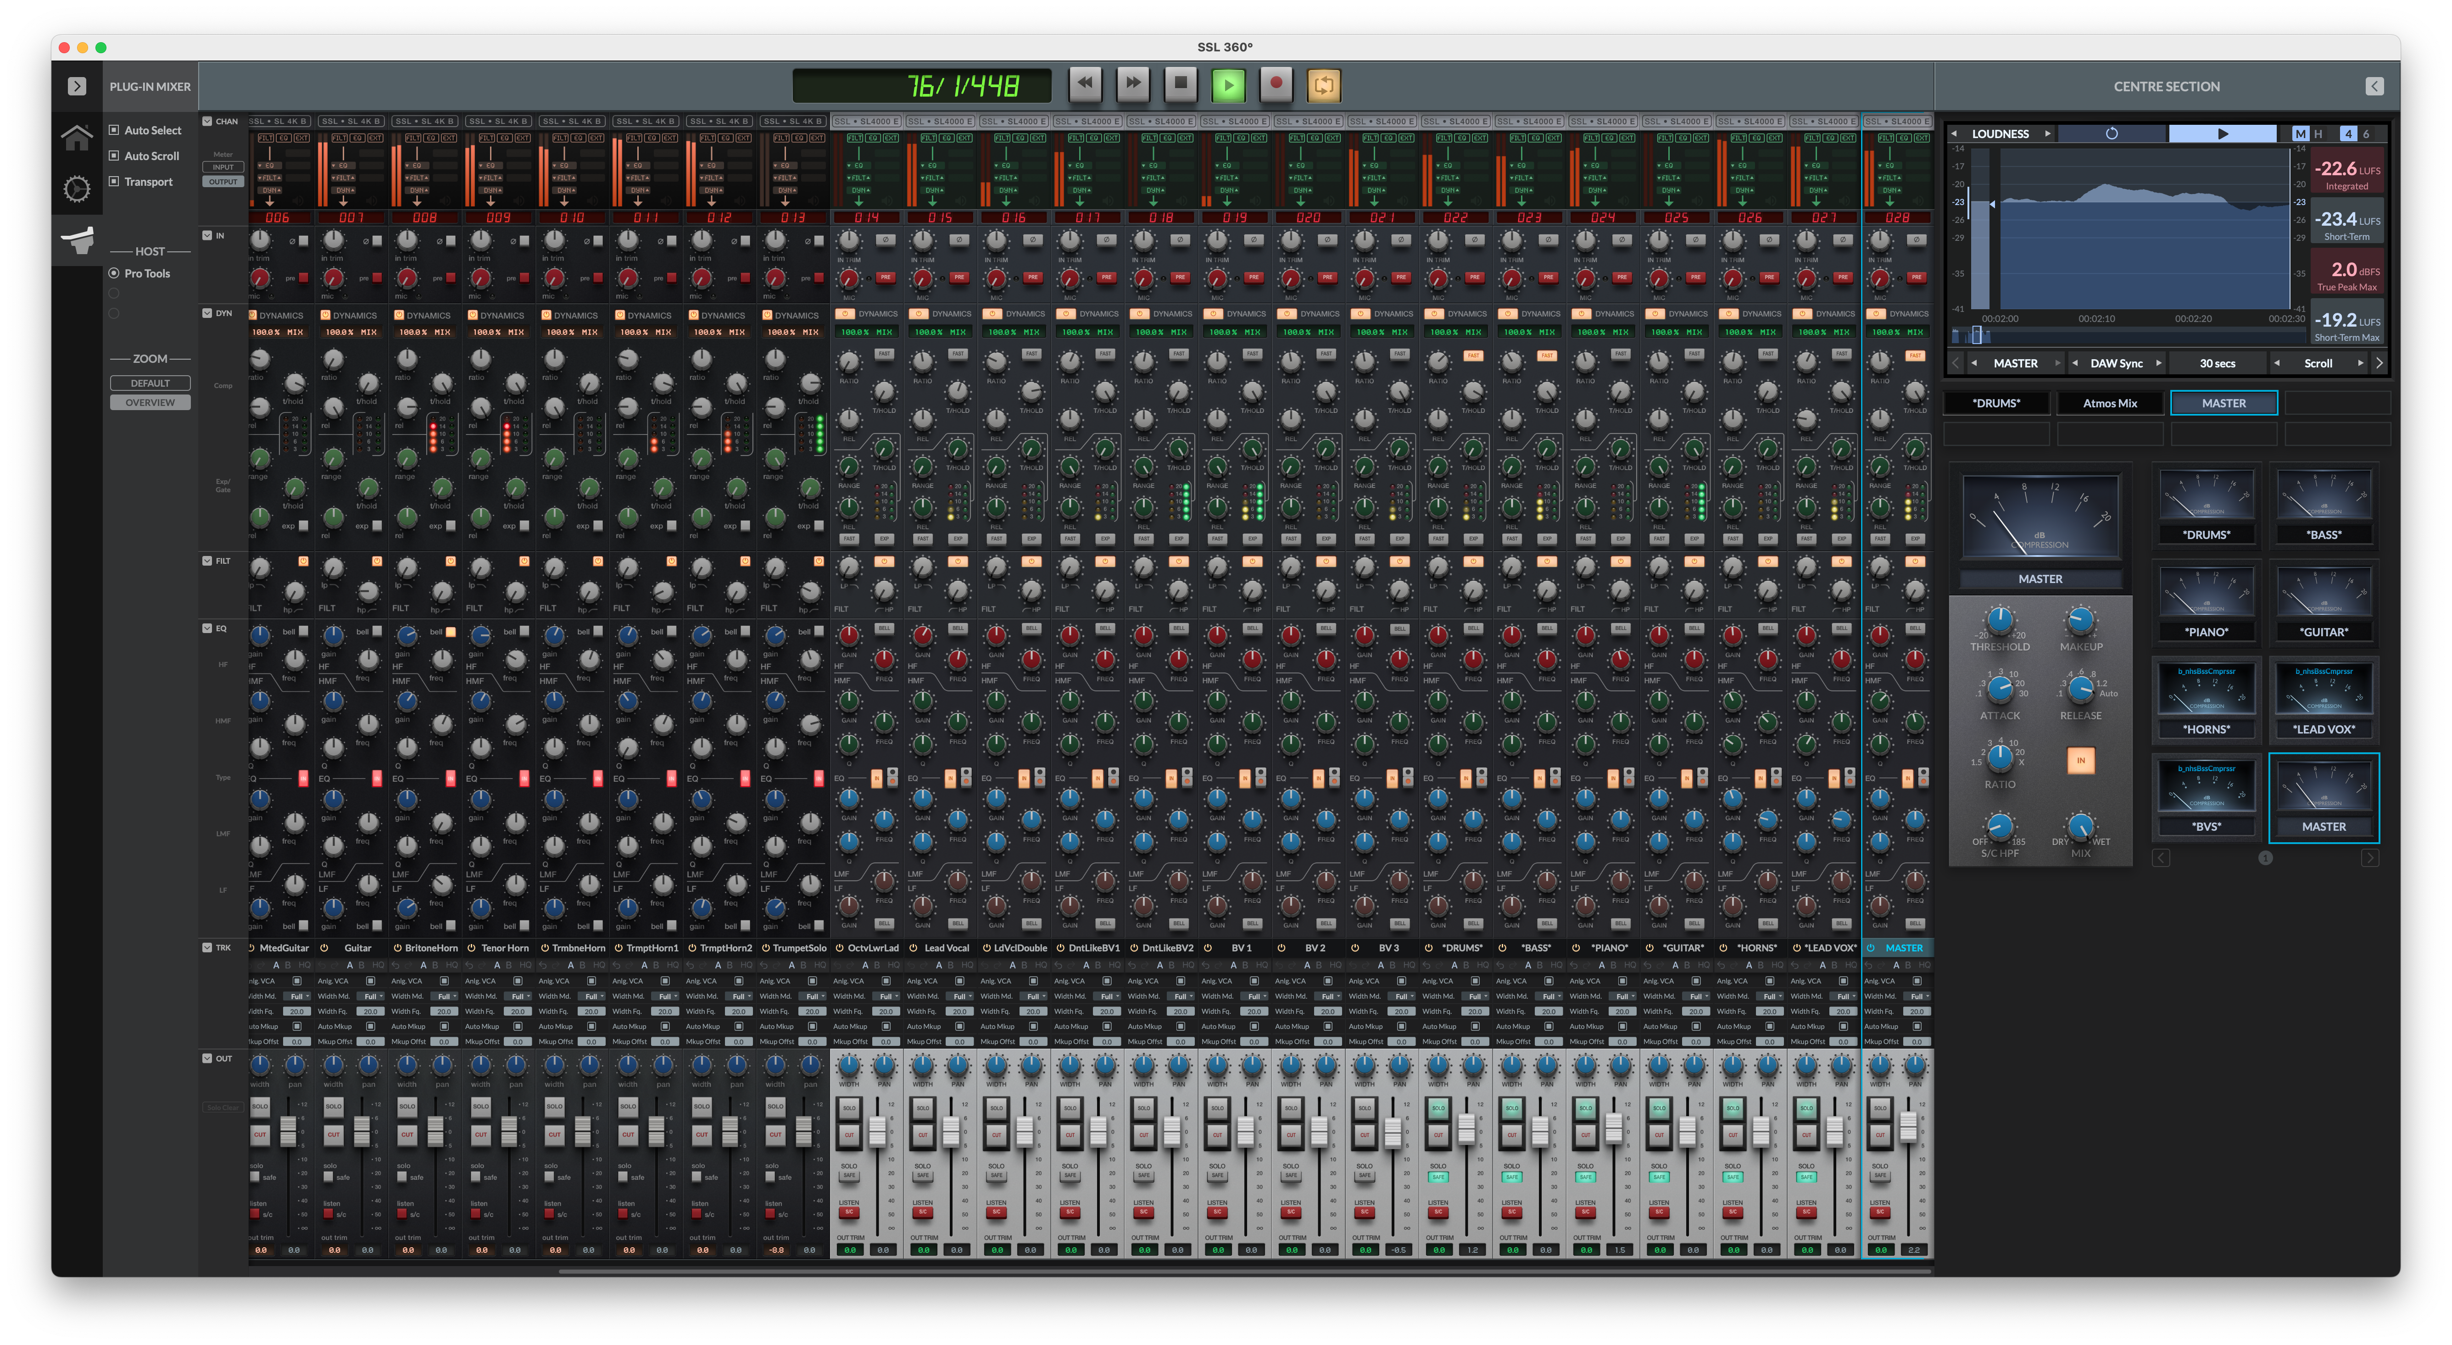This screenshot has width=2452, height=1345.
Task: Toggle the Auto Scroll checkbox
Action: (114, 156)
